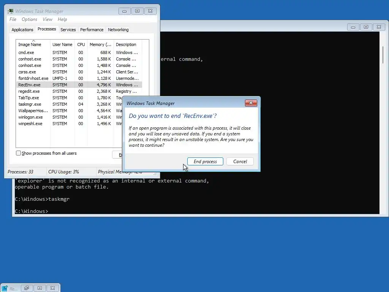The image size is (389, 292).
Task: Click the C:\Windows> prompt line in console
Action: [32, 211]
